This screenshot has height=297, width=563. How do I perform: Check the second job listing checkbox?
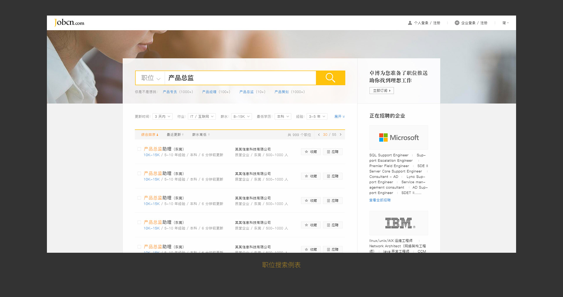point(139,174)
